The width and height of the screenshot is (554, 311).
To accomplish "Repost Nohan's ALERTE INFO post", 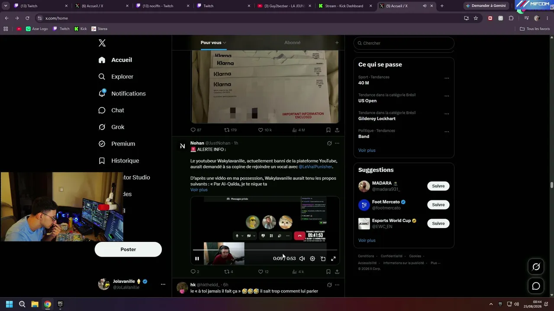I will (229, 272).
